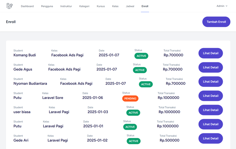Click date 2025-01-02
Image resolution: width=236 pixels, height=149 pixels.
(x=97, y=140)
